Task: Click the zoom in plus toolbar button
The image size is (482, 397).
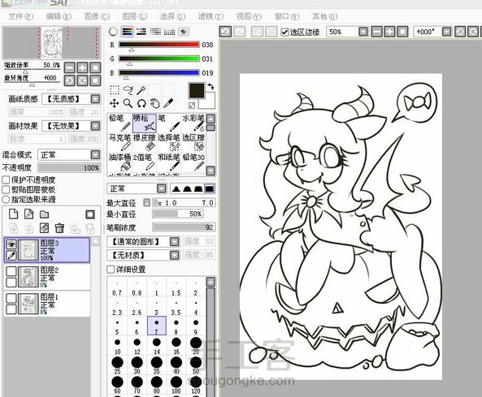Action: coord(389,32)
